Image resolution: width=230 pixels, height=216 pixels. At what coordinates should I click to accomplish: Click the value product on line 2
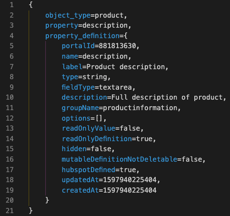109,16
